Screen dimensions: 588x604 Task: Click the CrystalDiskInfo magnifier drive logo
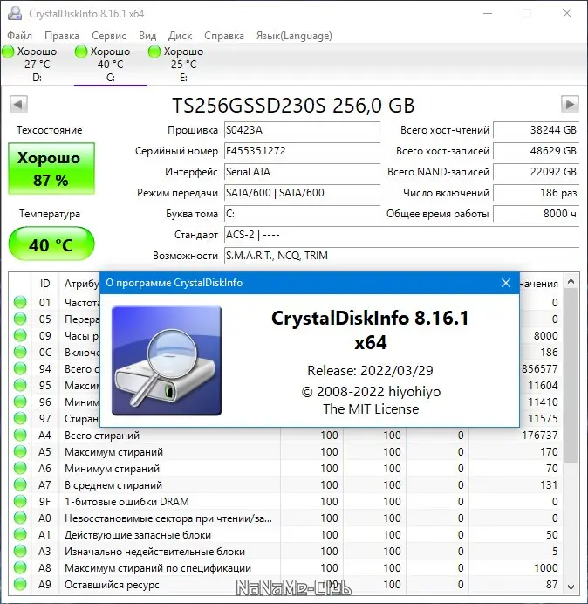tap(167, 361)
